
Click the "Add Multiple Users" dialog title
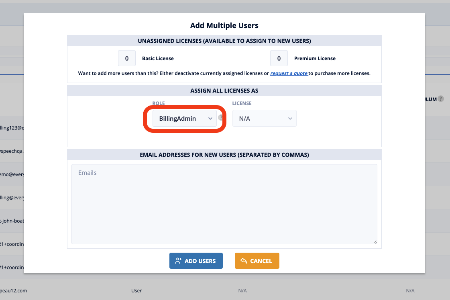[224, 26]
